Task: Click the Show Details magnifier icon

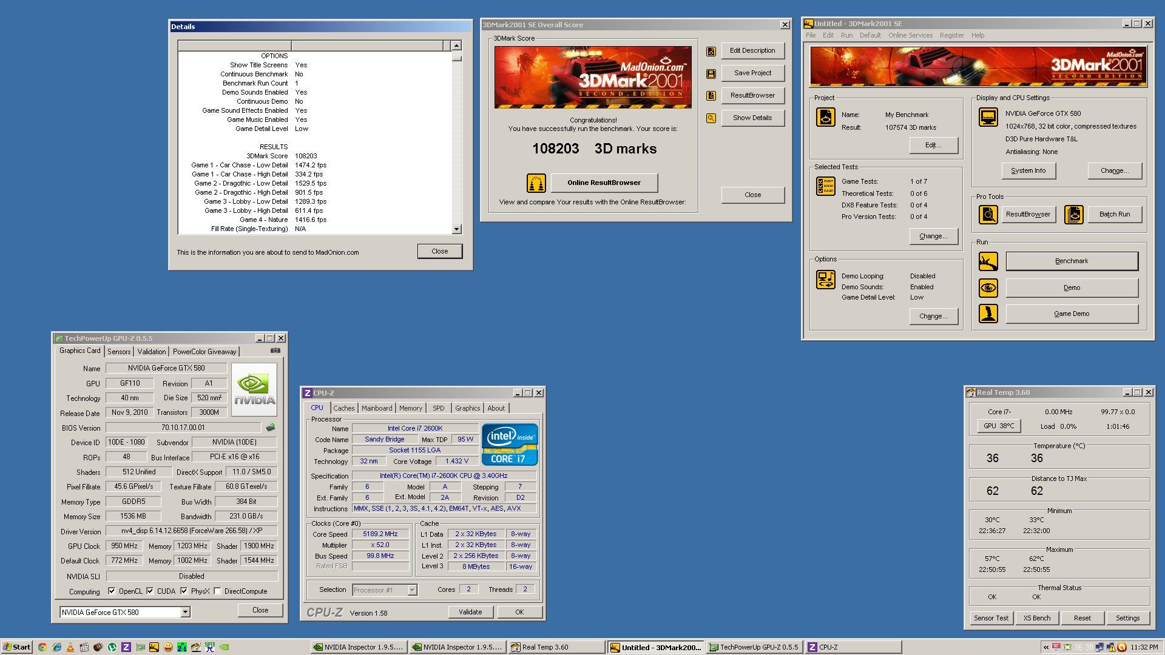Action: (x=711, y=118)
